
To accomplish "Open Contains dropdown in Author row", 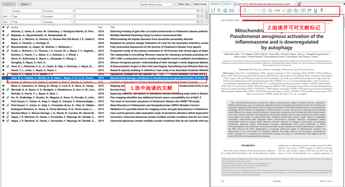I will pyautogui.click(x=58, y=11).
